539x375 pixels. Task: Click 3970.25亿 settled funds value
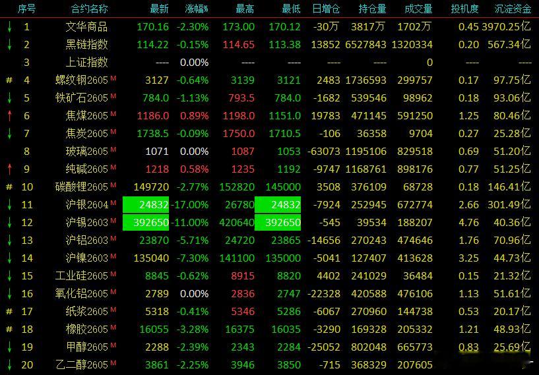[507, 27]
